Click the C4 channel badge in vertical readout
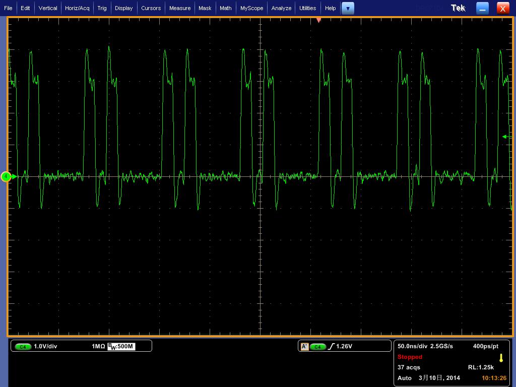 click(23, 347)
